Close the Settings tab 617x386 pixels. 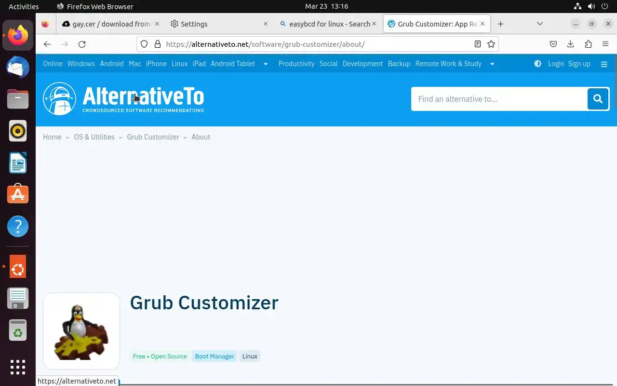[x=265, y=24]
